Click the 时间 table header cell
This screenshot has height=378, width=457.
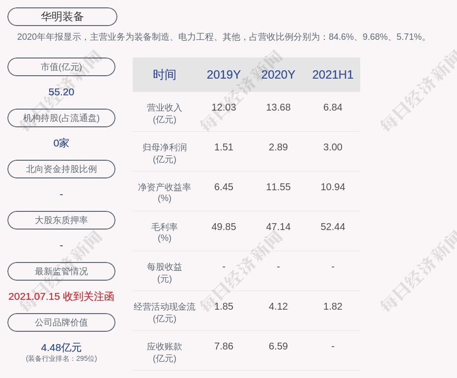point(165,75)
